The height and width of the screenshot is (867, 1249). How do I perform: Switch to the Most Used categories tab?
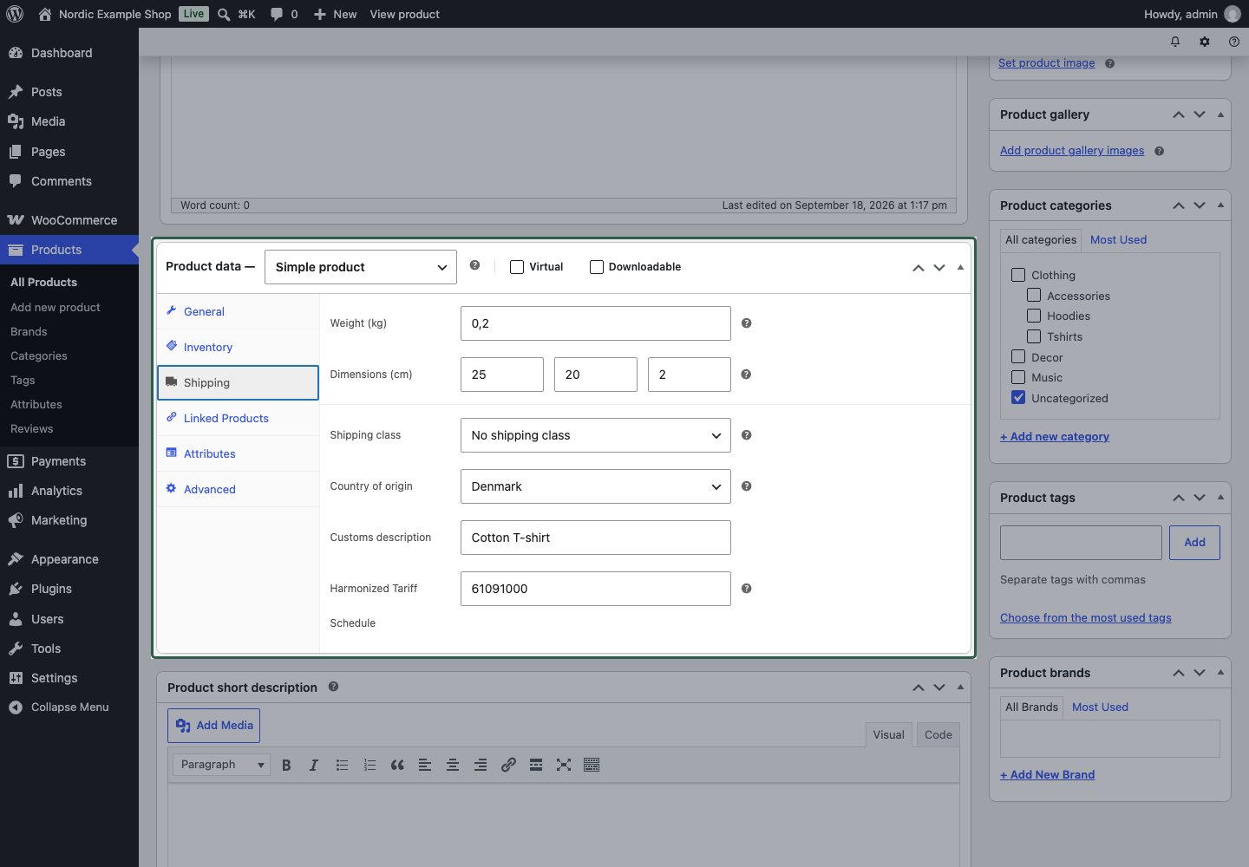click(x=1118, y=240)
